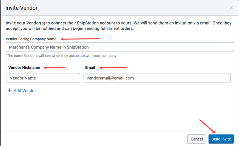The height and width of the screenshot is (146, 239).
Task: Click the Email field label
Action: pos(91,67)
